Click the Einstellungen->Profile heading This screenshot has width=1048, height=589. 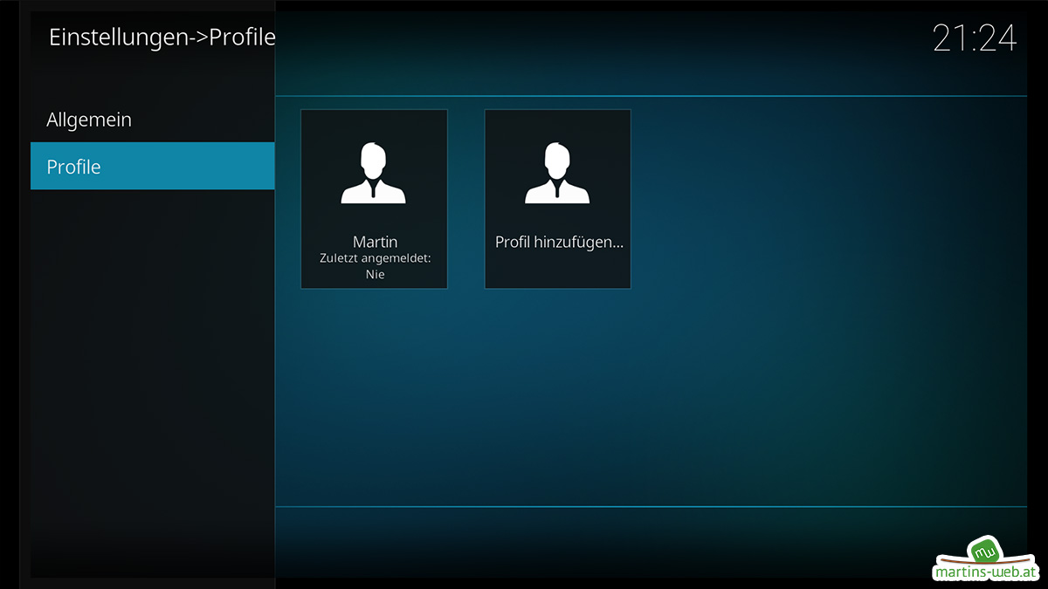click(x=162, y=38)
